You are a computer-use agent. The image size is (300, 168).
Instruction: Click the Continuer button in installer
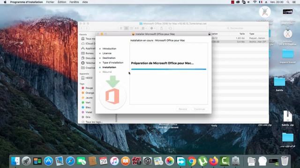tap(199, 109)
